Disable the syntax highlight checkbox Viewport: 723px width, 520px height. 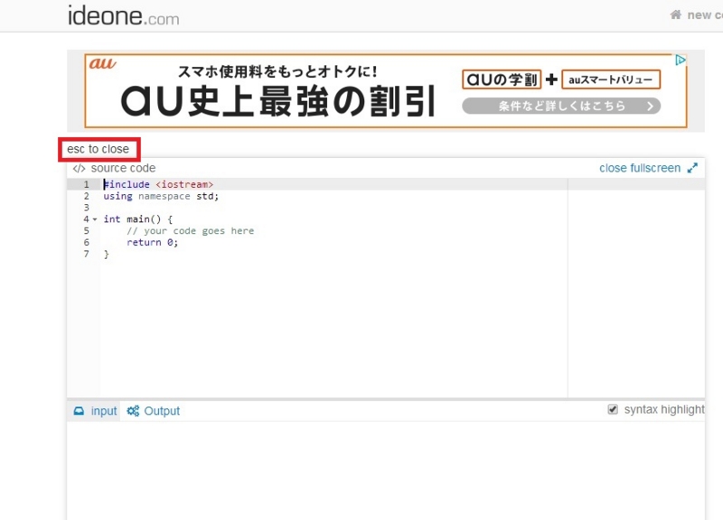coord(614,408)
